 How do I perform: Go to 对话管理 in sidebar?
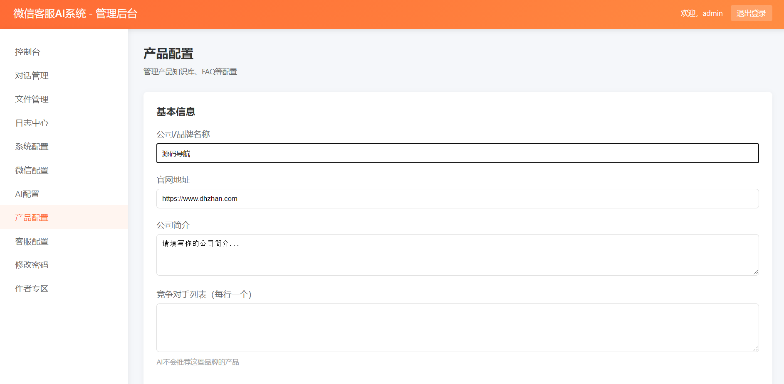pos(32,76)
